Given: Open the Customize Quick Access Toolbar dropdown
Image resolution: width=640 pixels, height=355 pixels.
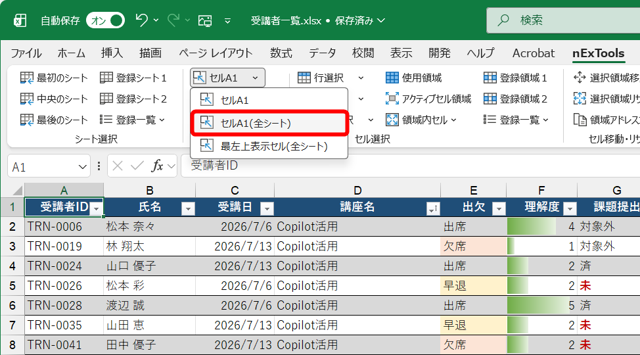Looking at the screenshot, I should 227,20.
